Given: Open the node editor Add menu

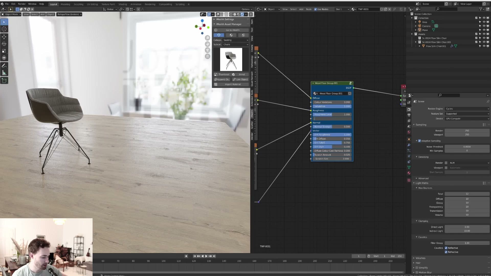Looking at the screenshot, I should click(301, 9).
